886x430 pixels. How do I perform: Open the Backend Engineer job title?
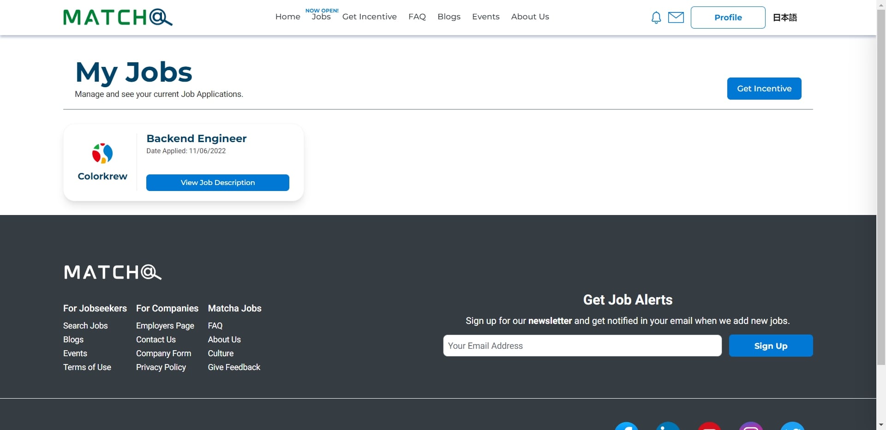[x=197, y=138]
